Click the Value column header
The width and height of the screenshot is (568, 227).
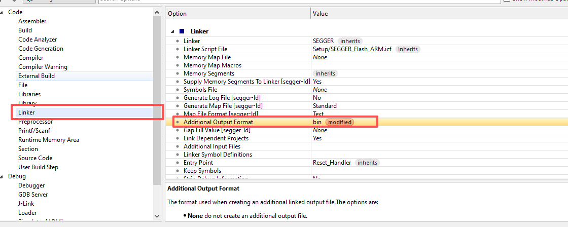click(x=320, y=14)
